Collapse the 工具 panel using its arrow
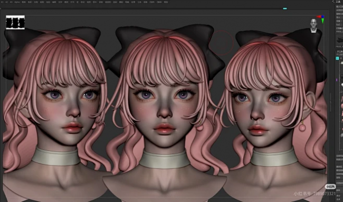The image size is (343, 202). click(333, 2)
